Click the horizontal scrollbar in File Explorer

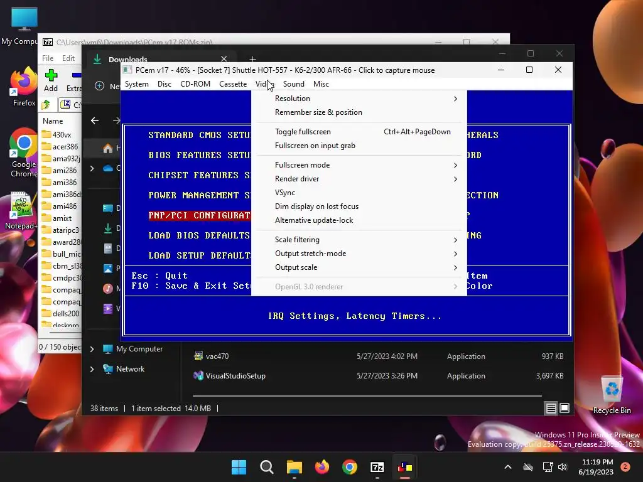tap(367, 396)
